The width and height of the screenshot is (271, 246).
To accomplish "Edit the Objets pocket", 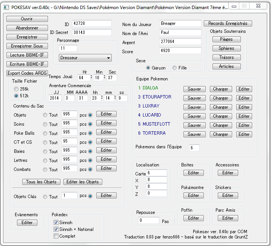I will pyautogui.click(x=106, y=114).
